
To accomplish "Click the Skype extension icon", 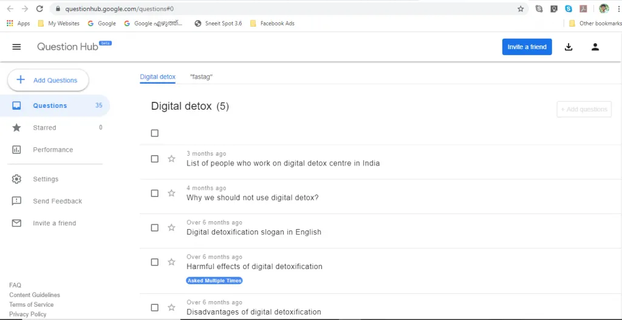I will 569,8.
